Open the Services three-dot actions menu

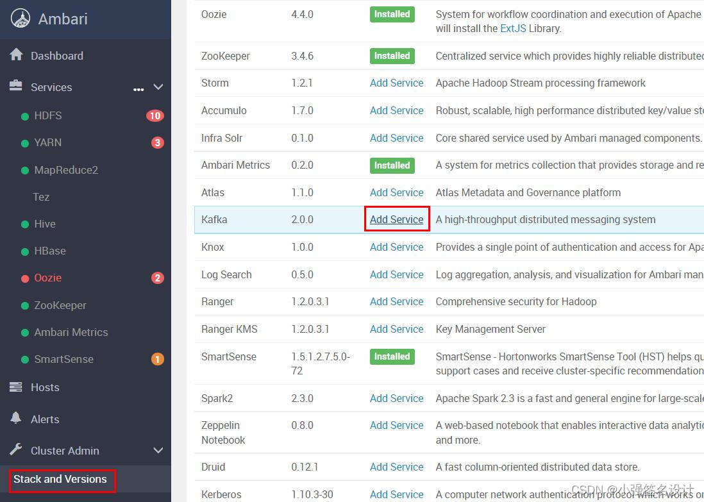click(x=138, y=89)
